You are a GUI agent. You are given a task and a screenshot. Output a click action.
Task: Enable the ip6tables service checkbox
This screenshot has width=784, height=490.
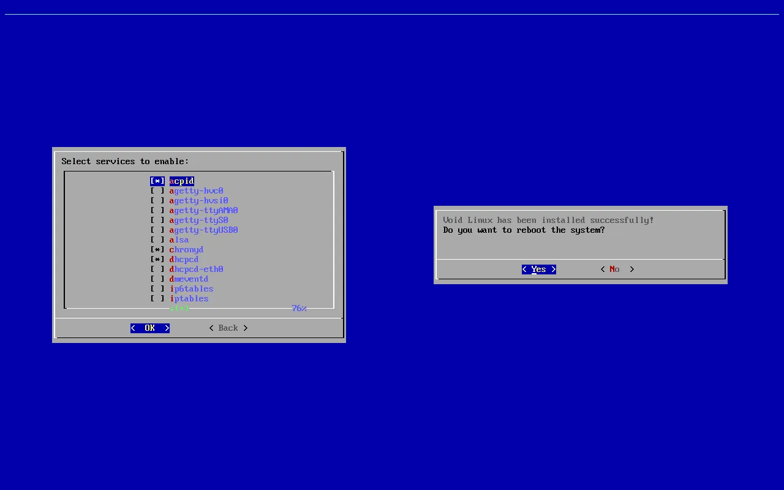point(157,289)
